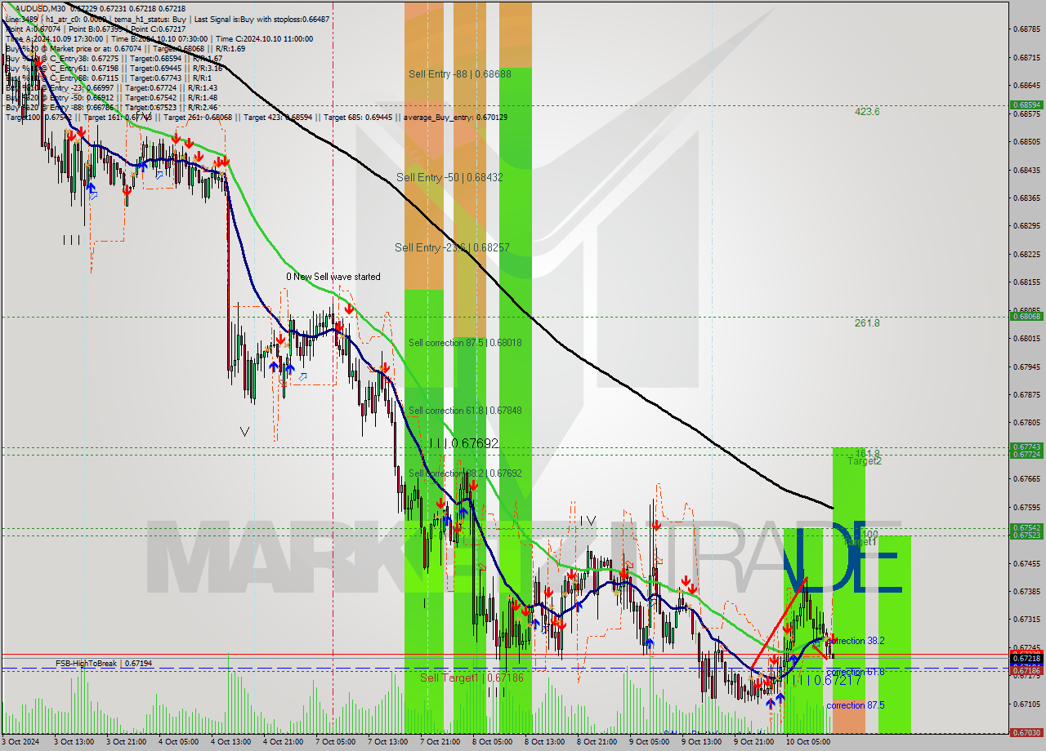Image resolution: width=1046 pixels, height=751 pixels.
Task: Click the 0.67875 price scale value
Action: [x=1026, y=394]
